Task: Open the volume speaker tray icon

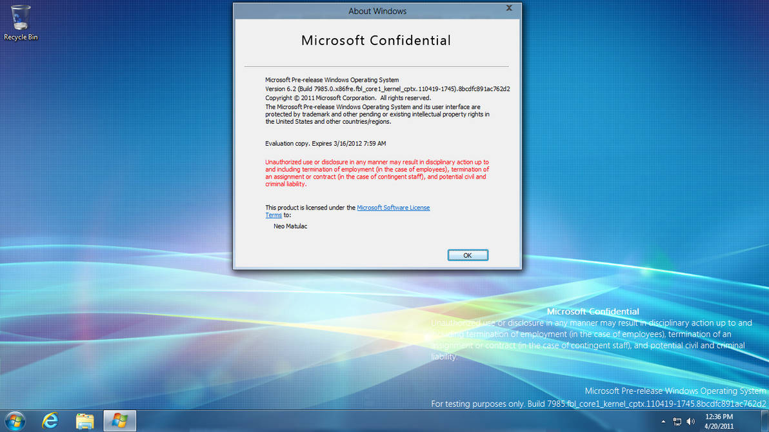Action: pos(691,422)
